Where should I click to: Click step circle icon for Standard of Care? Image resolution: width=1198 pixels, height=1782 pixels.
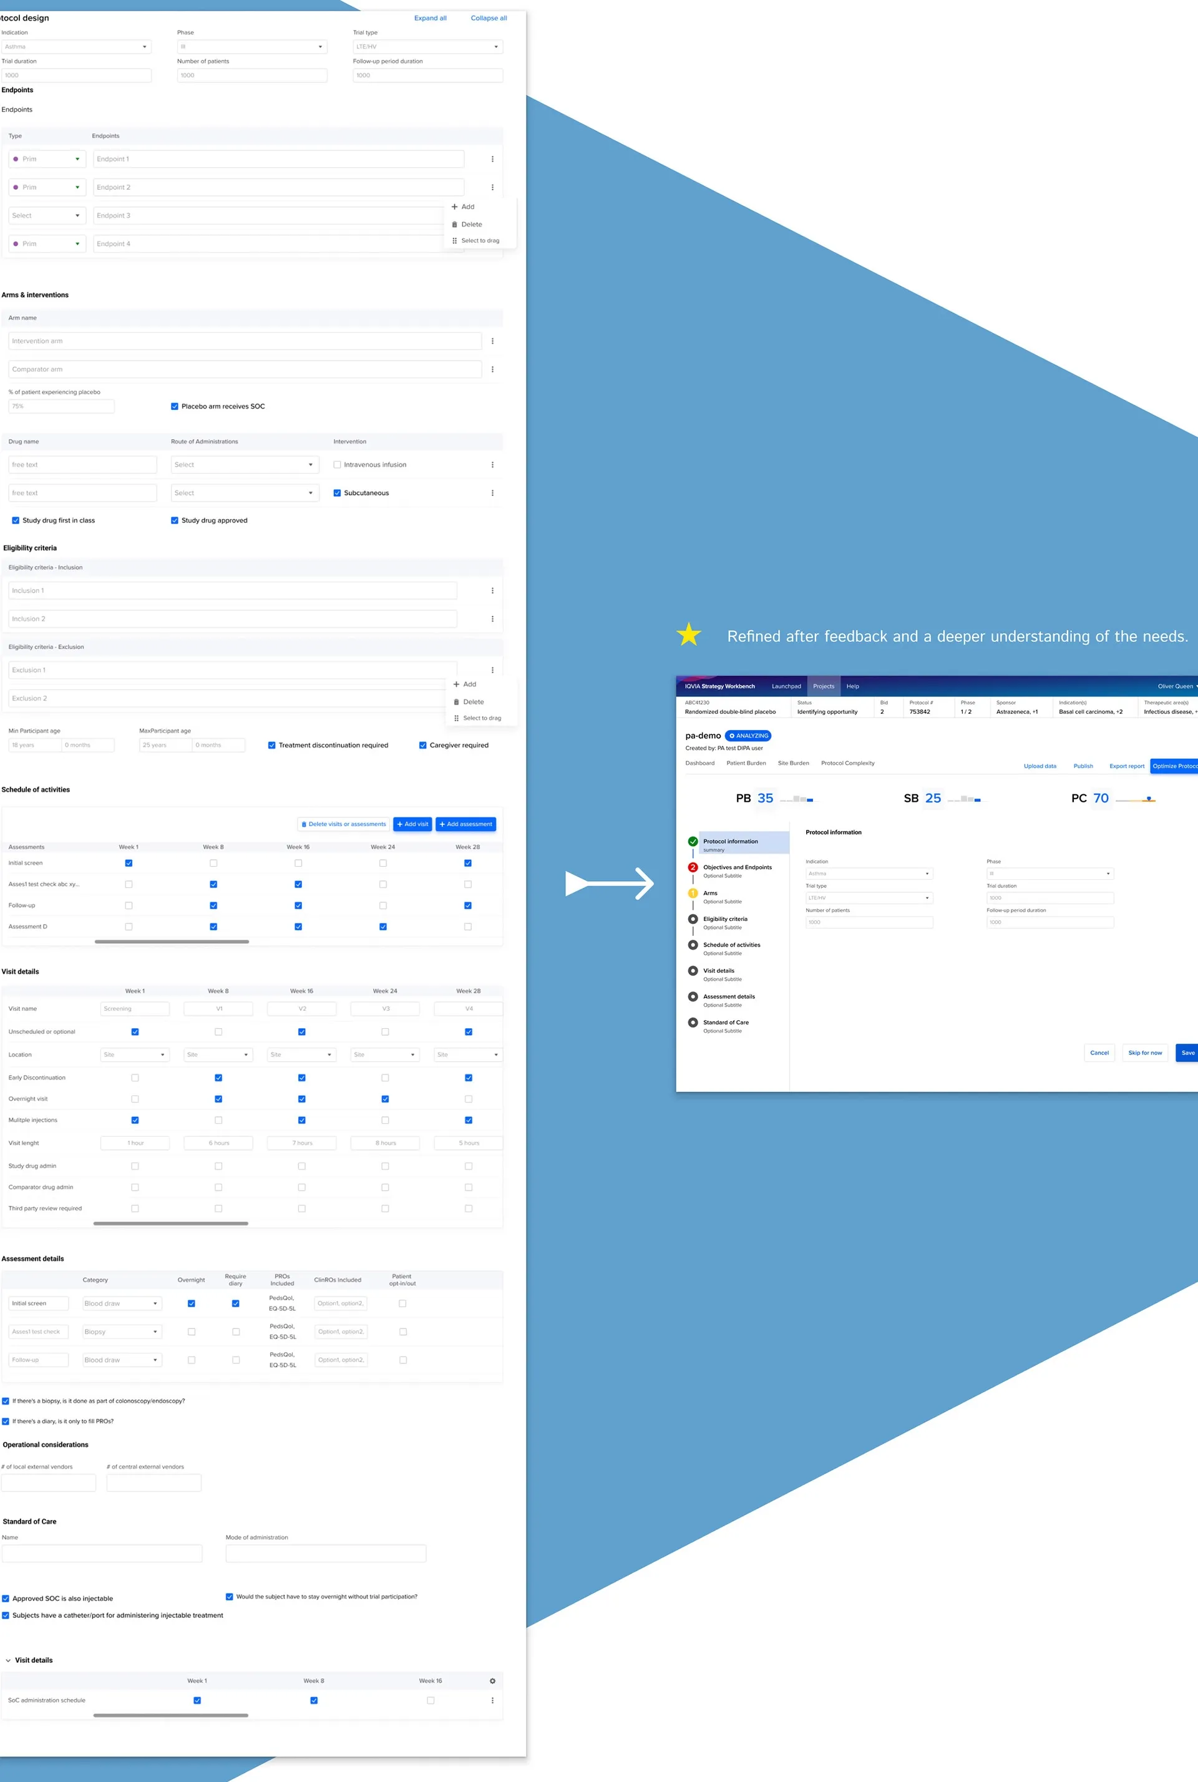693,1022
